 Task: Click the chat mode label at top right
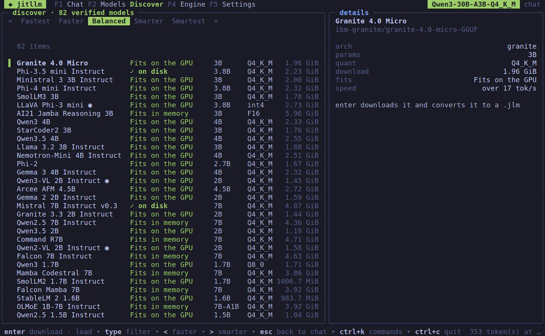click(x=532, y=4)
